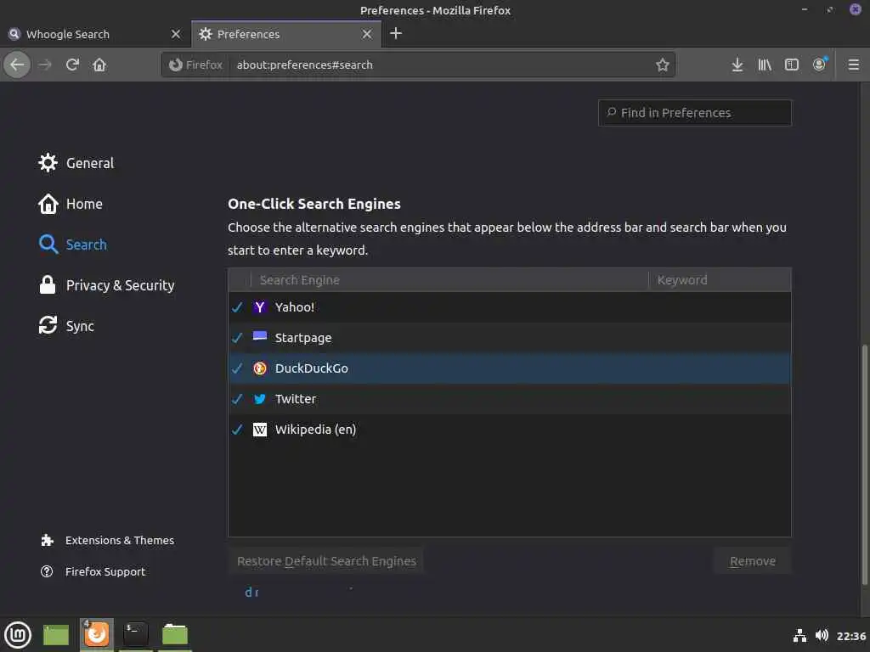Reload the current page
Image resolution: width=870 pixels, height=652 pixels.
[x=72, y=65]
